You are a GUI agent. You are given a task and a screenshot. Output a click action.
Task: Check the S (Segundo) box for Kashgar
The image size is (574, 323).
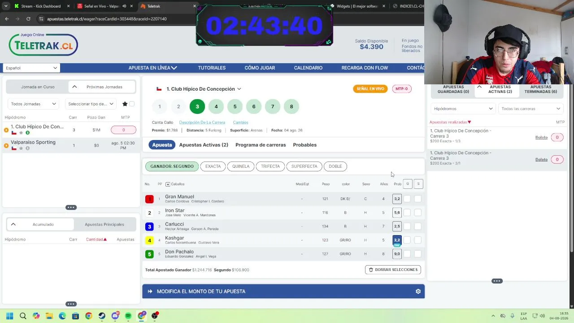pos(418,240)
